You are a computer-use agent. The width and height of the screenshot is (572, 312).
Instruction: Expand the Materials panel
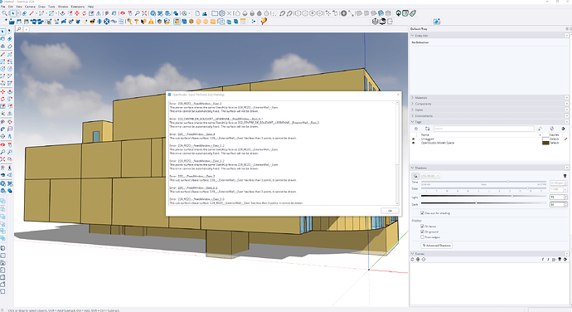point(413,98)
